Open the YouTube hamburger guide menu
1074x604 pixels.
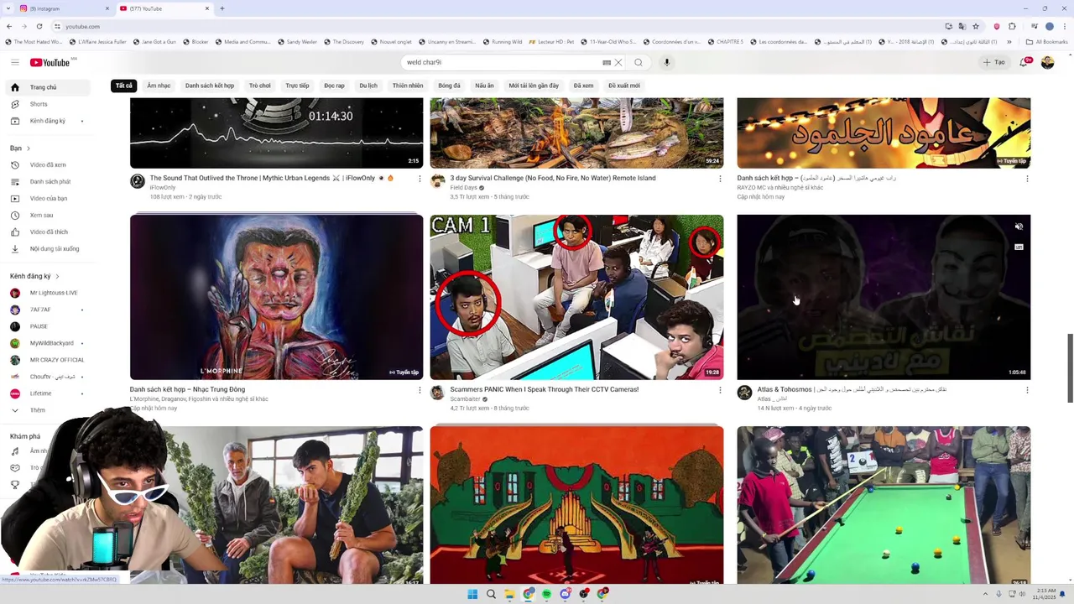tap(14, 62)
